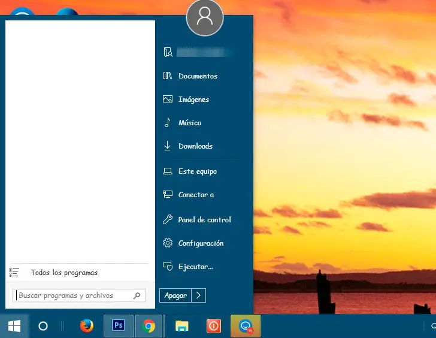Click the Conectar a network icon

pos(168,194)
